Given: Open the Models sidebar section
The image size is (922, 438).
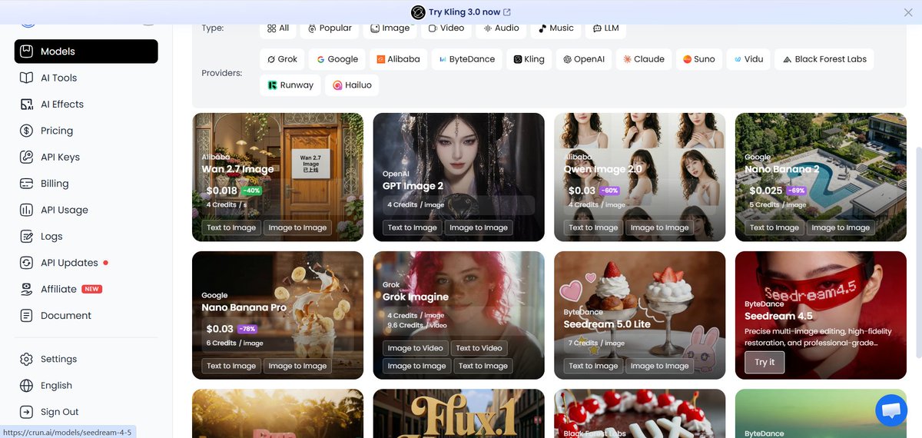Looking at the screenshot, I should click(86, 51).
